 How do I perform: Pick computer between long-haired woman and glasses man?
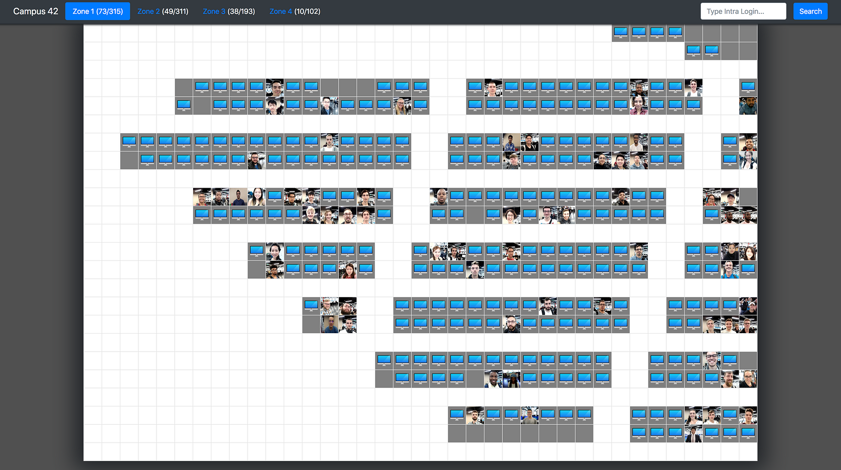point(275,197)
